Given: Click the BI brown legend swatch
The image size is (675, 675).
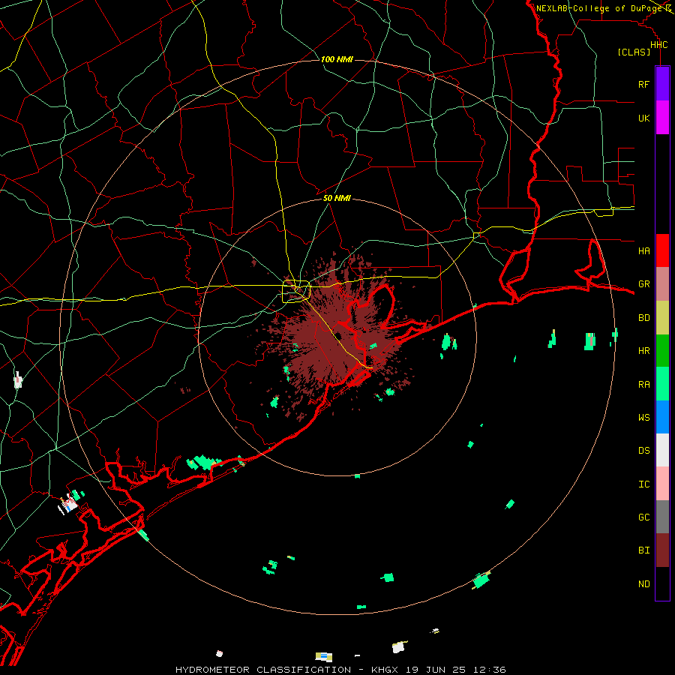Looking at the screenshot, I should click(662, 550).
